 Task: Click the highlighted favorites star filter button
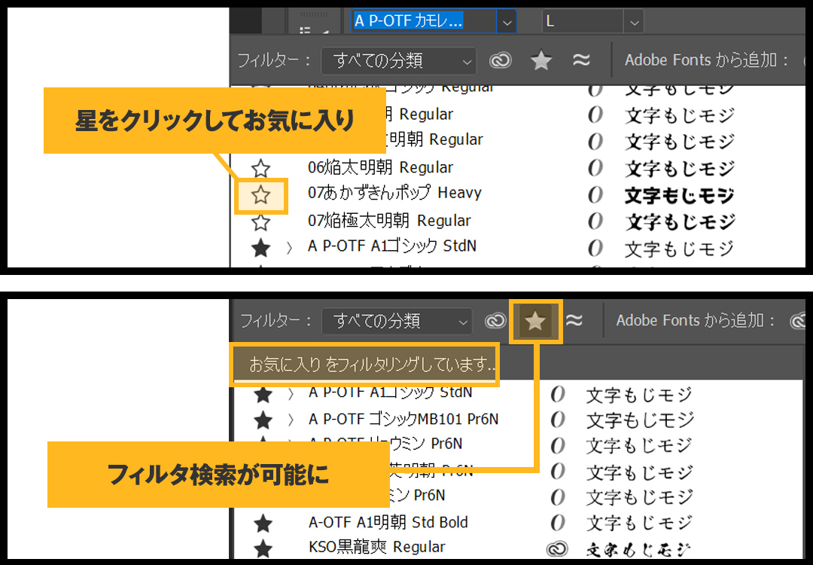pyautogui.click(x=535, y=322)
